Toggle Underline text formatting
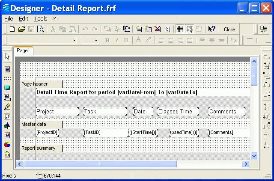 pyautogui.click(x=126, y=40)
